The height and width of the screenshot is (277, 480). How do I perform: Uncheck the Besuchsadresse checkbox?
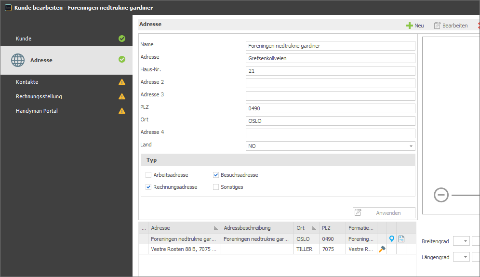[216, 175]
